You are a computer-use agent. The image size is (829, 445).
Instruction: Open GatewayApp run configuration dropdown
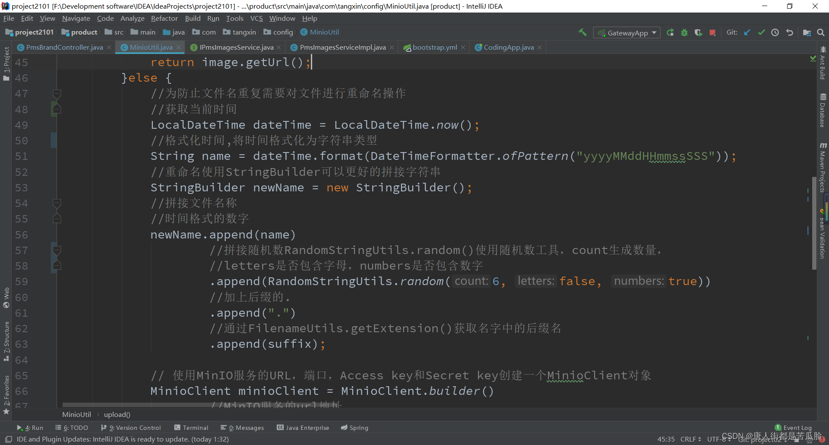click(x=627, y=33)
